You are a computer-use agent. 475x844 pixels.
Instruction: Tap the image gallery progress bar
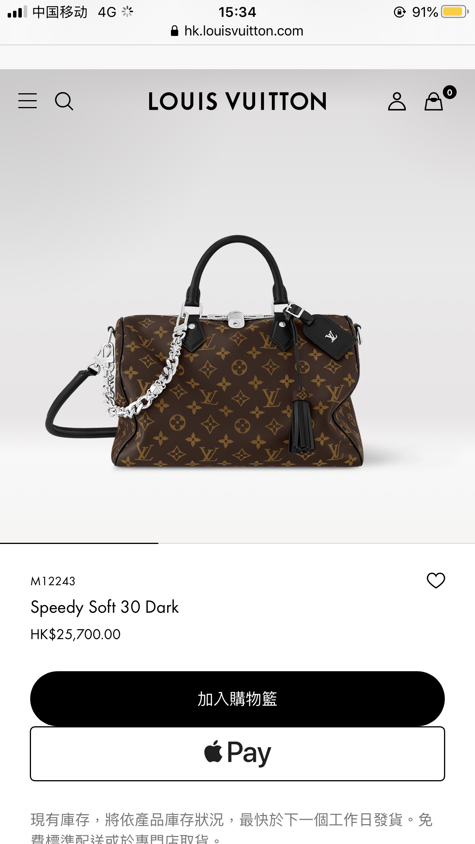(x=237, y=543)
